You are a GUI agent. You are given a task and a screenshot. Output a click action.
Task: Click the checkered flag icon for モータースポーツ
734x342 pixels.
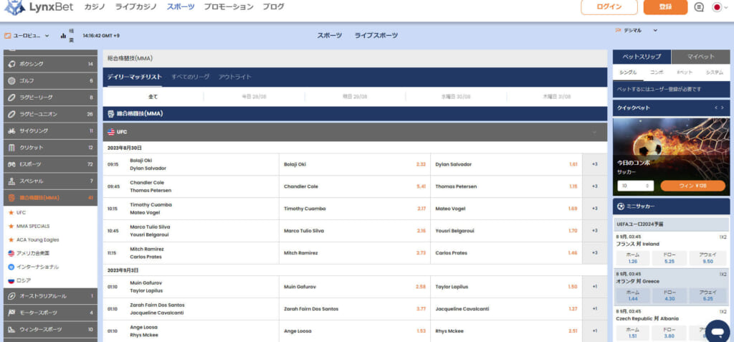click(x=12, y=313)
